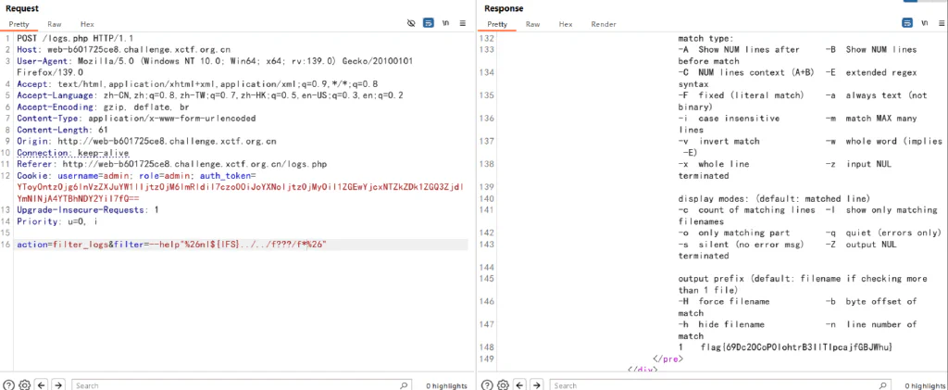Click Request line number 16
The width and height of the screenshot is (948, 390).
pyautogui.click(x=6, y=245)
